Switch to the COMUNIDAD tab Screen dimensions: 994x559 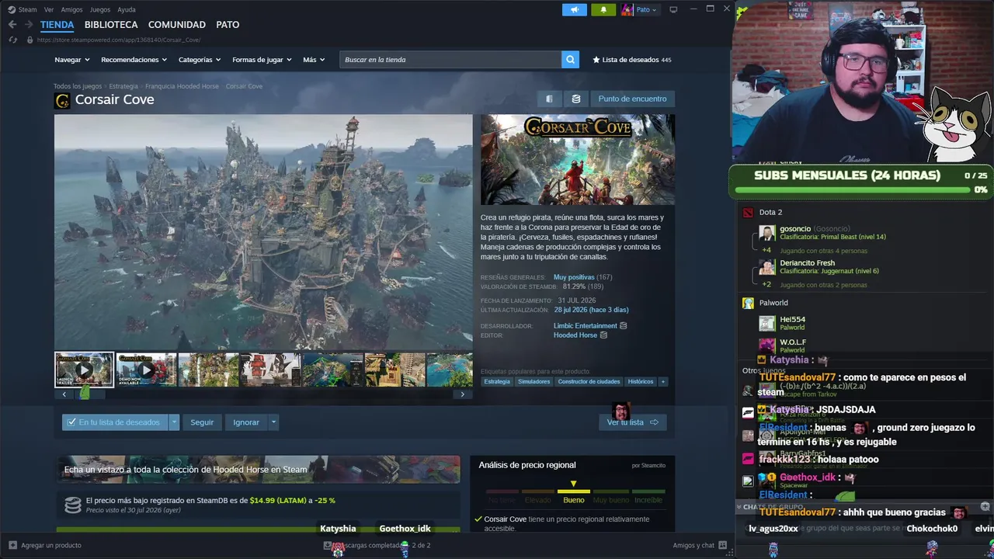pos(177,25)
